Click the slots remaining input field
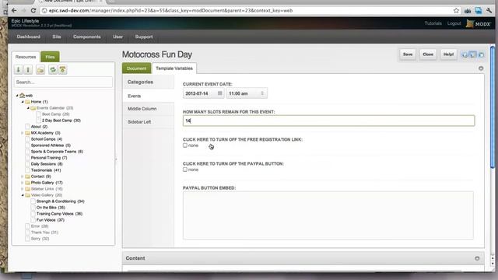The height and width of the screenshot is (280, 498). click(328, 121)
